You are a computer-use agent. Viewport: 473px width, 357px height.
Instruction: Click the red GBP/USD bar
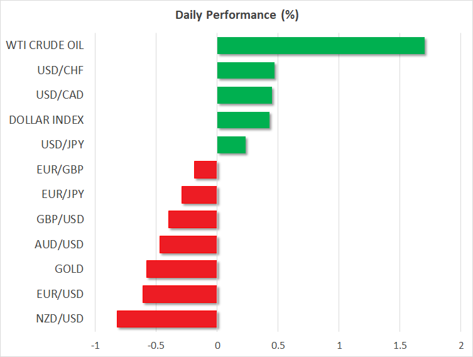(x=192, y=219)
